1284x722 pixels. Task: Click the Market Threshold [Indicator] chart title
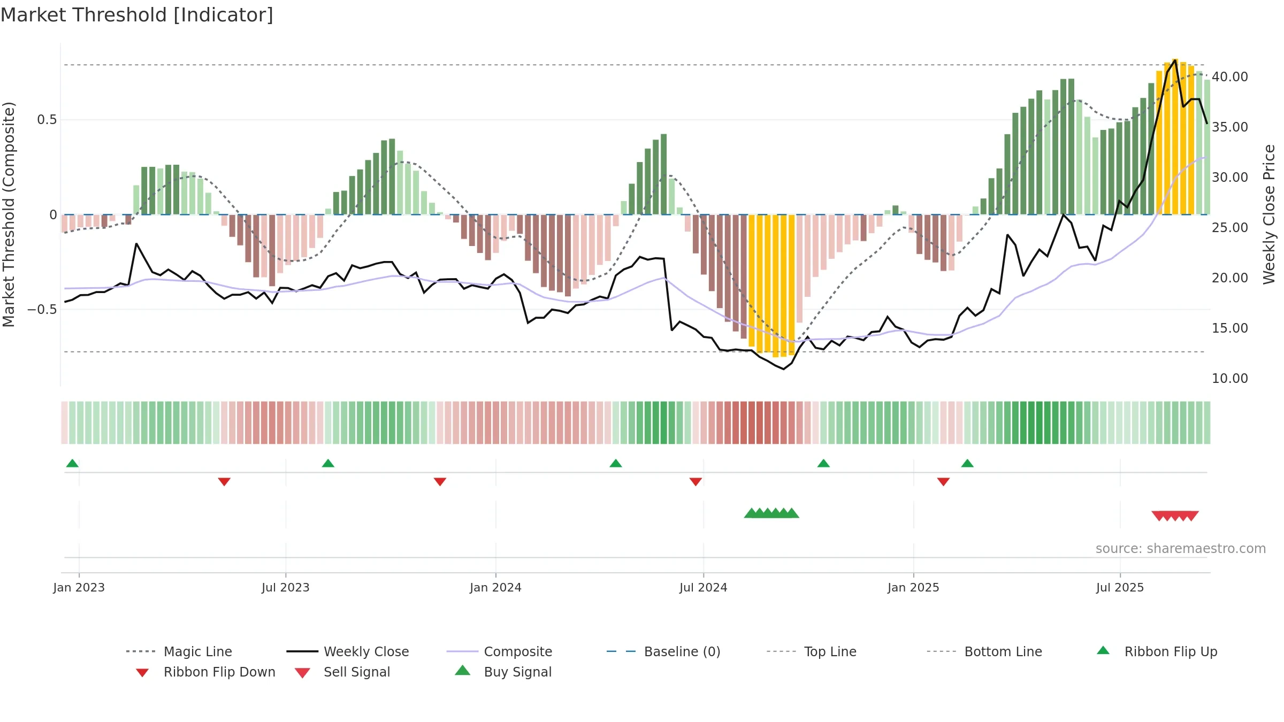(137, 15)
